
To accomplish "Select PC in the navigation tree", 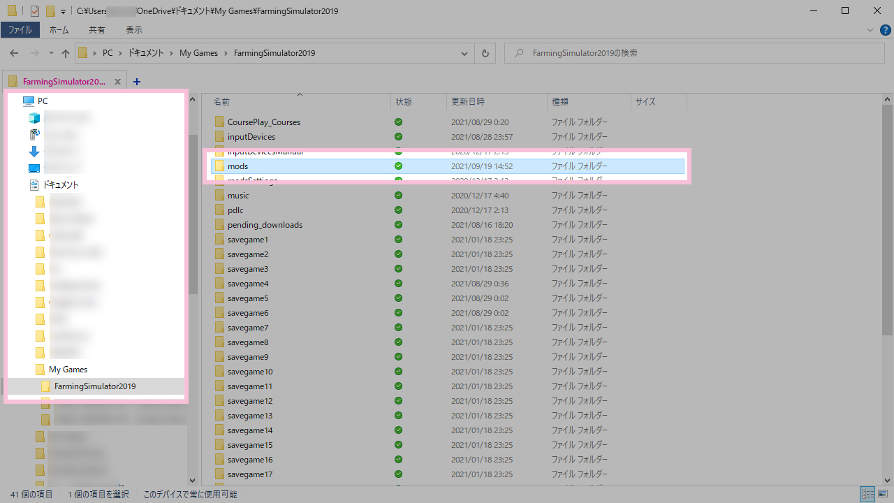I will pyautogui.click(x=43, y=101).
